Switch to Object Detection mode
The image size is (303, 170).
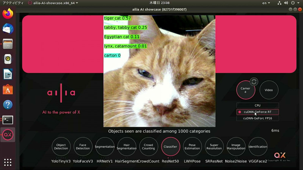click(x=61, y=147)
